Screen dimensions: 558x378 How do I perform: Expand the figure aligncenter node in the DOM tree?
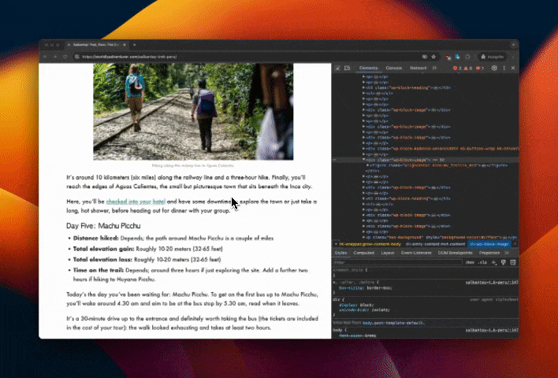click(368, 165)
